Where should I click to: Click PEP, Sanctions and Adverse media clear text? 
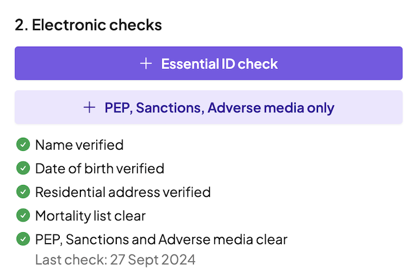click(x=161, y=240)
